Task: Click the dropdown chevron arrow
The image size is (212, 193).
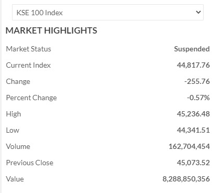Action: 198,12
